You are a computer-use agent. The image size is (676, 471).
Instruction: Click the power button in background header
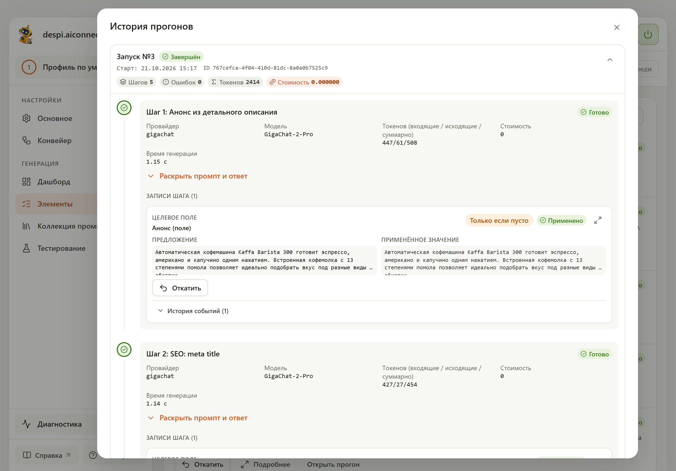pyautogui.click(x=648, y=34)
